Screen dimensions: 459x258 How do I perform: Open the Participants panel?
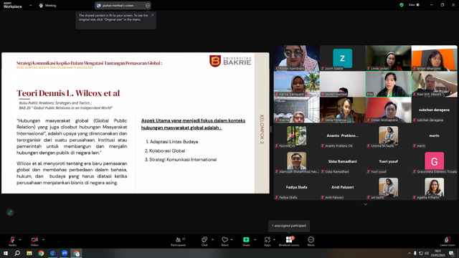[x=179, y=242]
